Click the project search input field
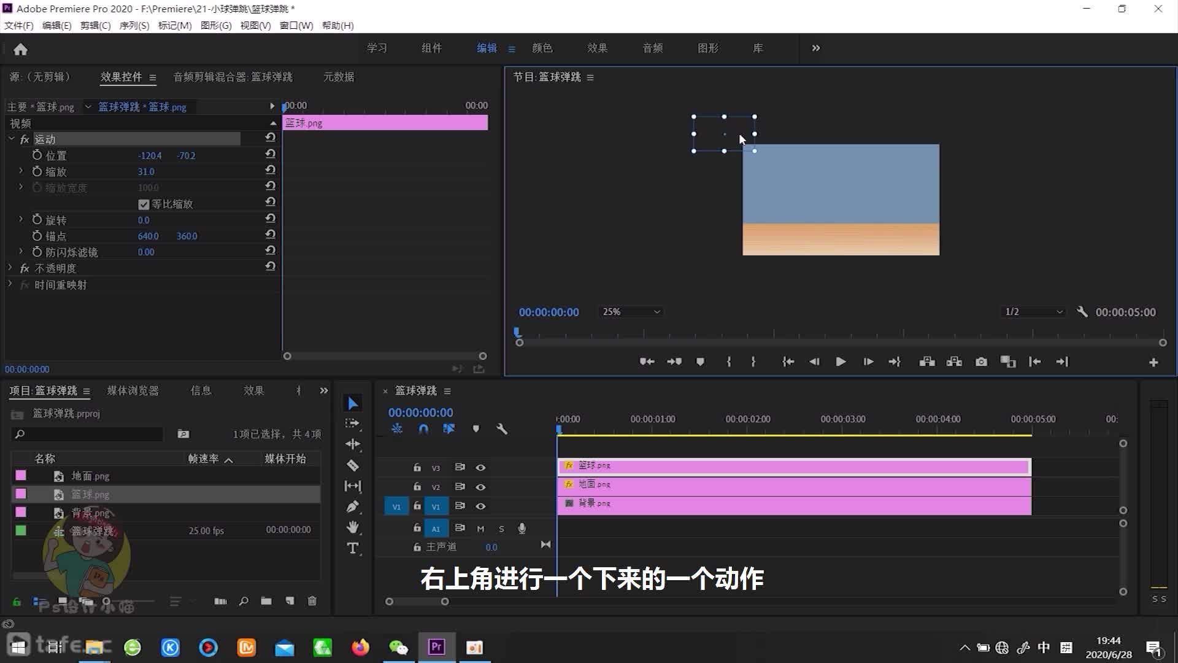Screen dimensions: 1178x663 click(x=88, y=434)
